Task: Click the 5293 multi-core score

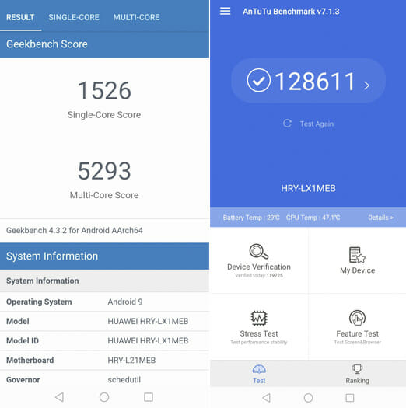Action: click(104, 171)
